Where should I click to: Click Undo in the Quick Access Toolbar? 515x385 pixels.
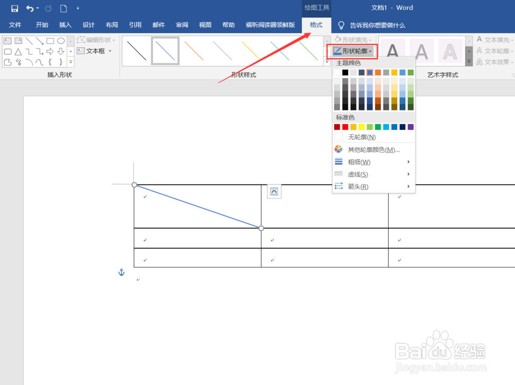(31, 8)
